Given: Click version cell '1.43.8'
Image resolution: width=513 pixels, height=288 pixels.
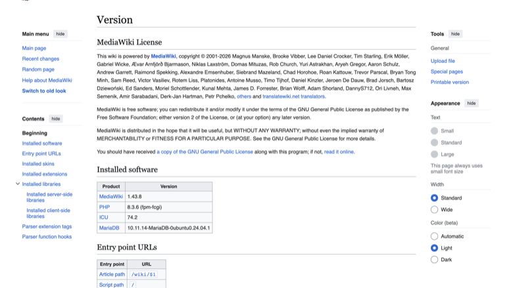Looking at the screenshot, I should pos(169,197).
